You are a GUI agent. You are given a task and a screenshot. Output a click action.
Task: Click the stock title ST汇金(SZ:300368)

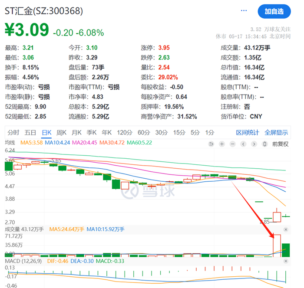(x=44, y=11)
